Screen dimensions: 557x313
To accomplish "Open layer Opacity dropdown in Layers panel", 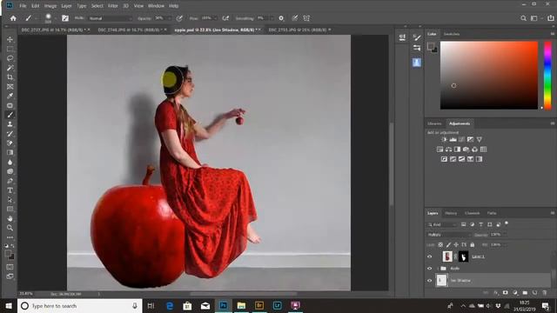I will point(505,235).
